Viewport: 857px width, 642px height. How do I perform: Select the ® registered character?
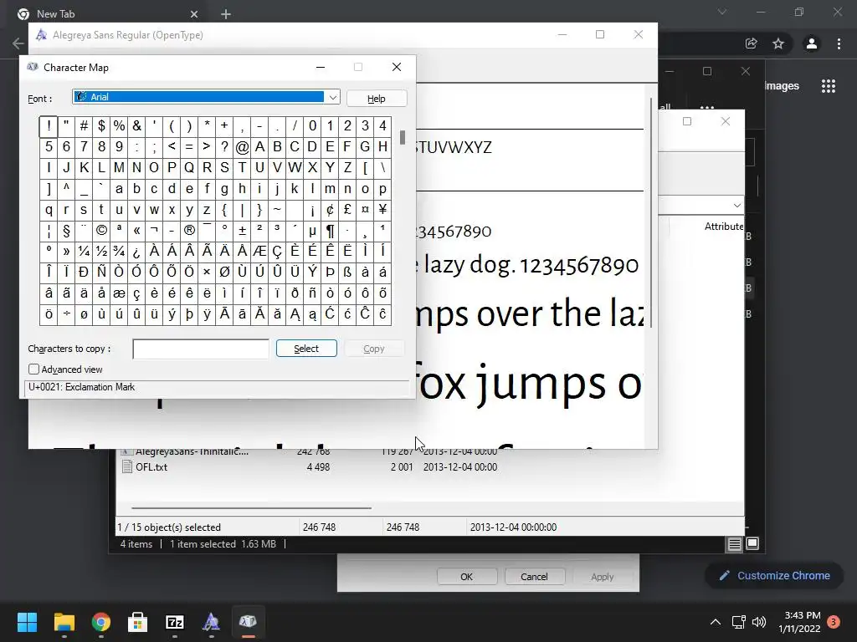pyautogui.click(x=189, y=231)
